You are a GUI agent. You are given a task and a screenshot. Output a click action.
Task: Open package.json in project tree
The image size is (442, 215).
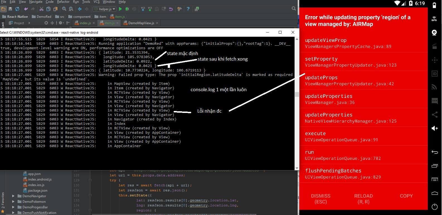38,191
